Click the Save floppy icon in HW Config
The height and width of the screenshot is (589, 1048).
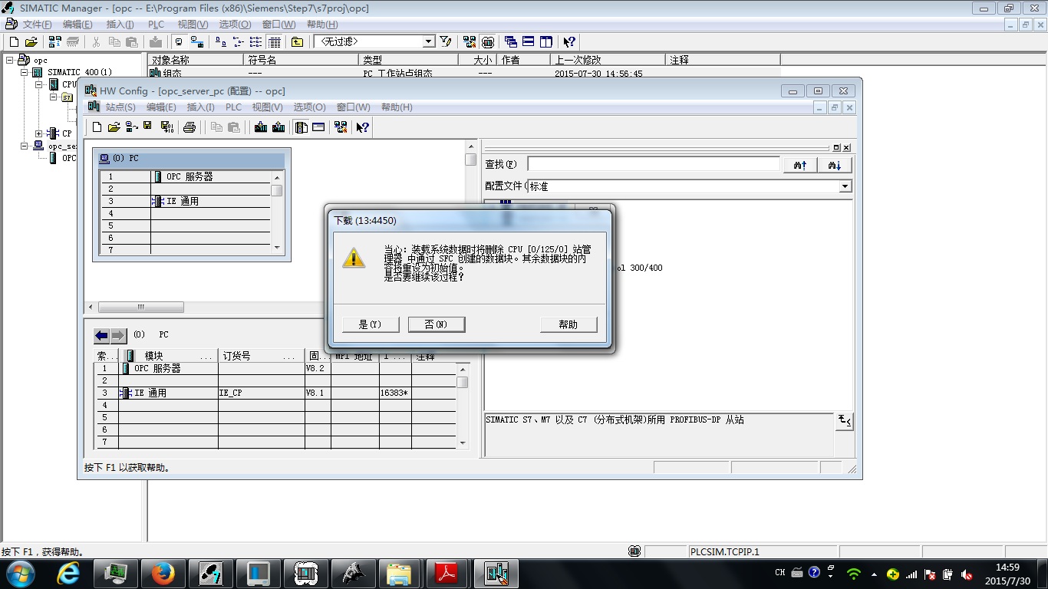[x=148, y=127]
